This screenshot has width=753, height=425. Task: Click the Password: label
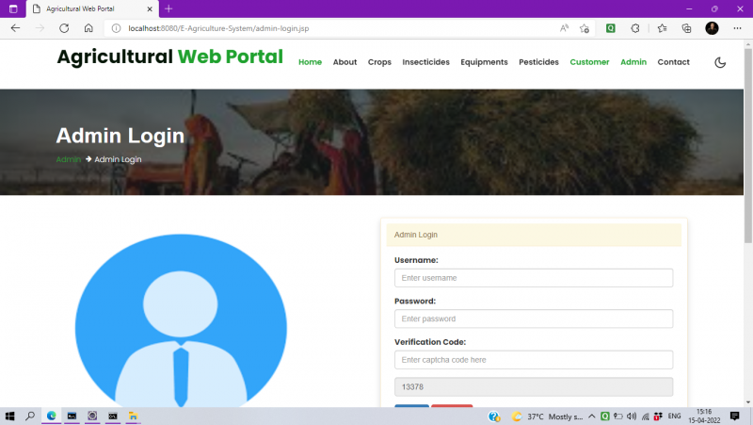coord(415,301)
